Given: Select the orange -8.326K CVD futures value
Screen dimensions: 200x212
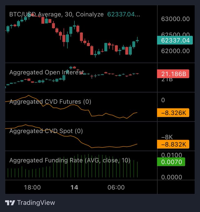Looking at the screenshot, I should point(173,113).
